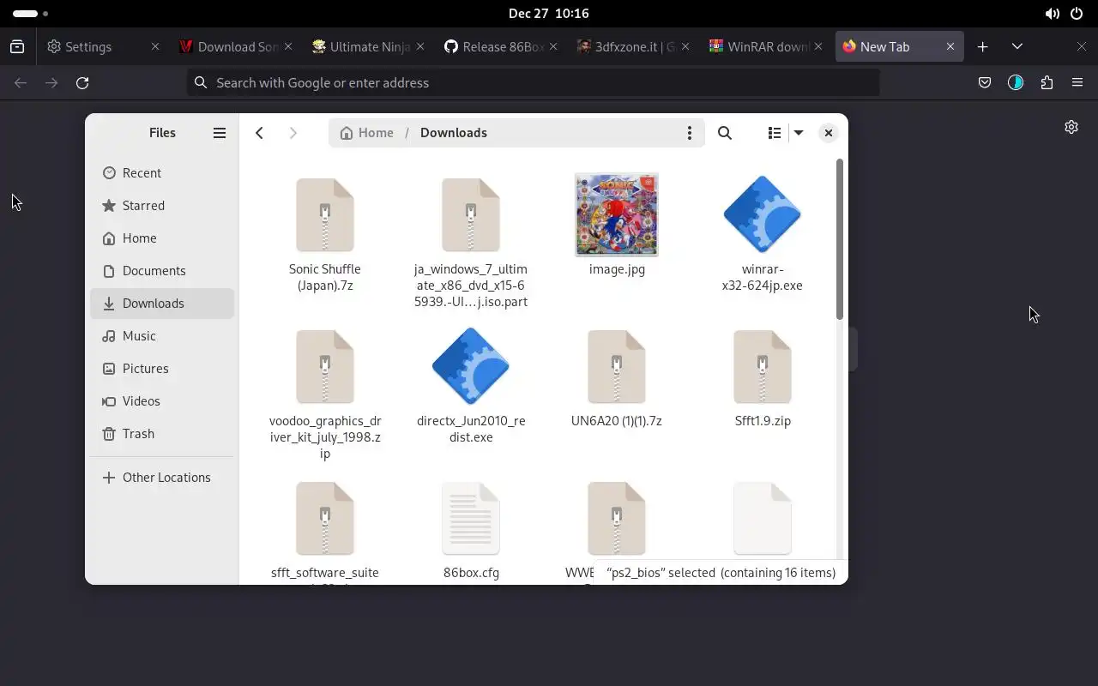Click dark mode extension icon
The height and width of the screenshot is (686, 1098).
pos(1016,83)
